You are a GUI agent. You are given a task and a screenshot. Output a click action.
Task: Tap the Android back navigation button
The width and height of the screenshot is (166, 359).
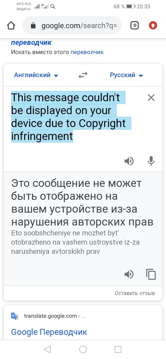47,349
